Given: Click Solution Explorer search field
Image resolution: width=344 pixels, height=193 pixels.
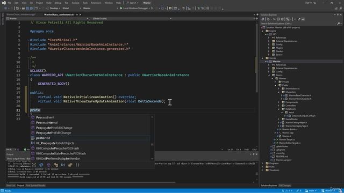Looking at the screenshot, I should (x=298, y=24).
